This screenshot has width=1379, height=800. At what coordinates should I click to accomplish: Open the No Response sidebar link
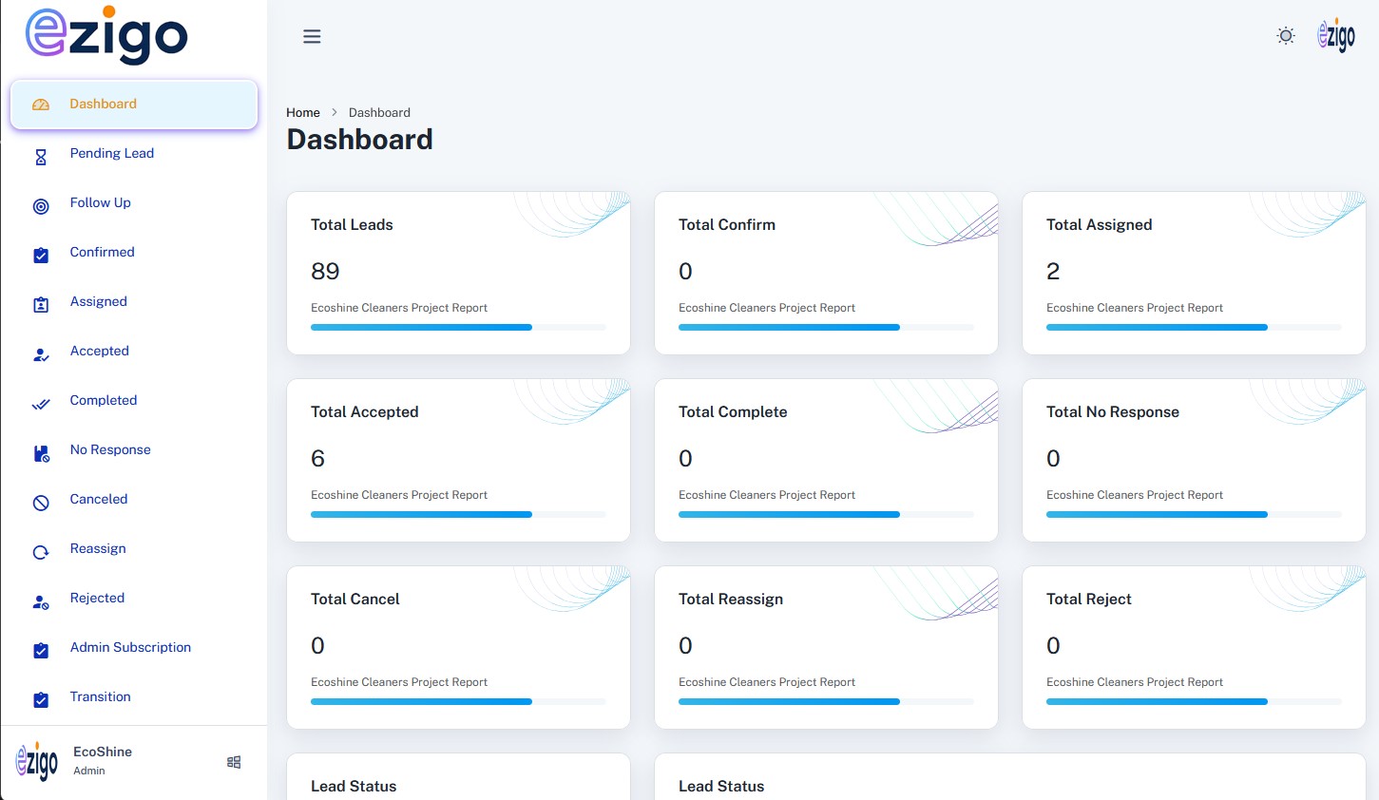pyautogui.click(x=110, y=449)
